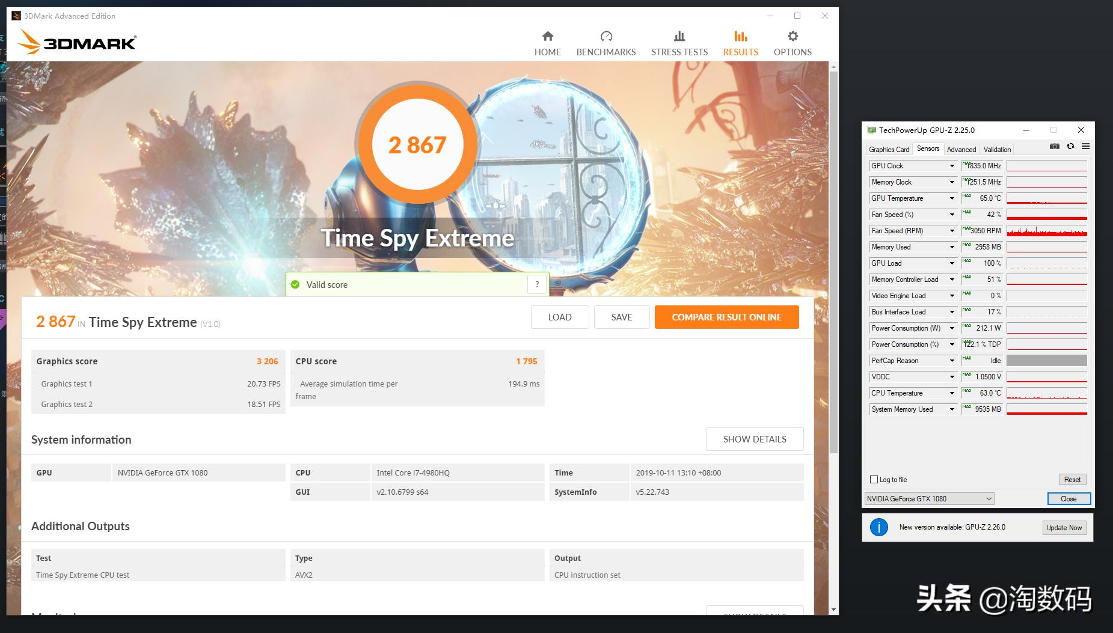This screenshot has height=633, width=1113.
Task: Expand the PerfCap Reason dropdown
Action: pos(952,361)
